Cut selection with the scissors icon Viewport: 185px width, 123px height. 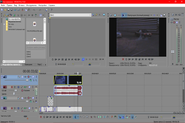(22, 10)
